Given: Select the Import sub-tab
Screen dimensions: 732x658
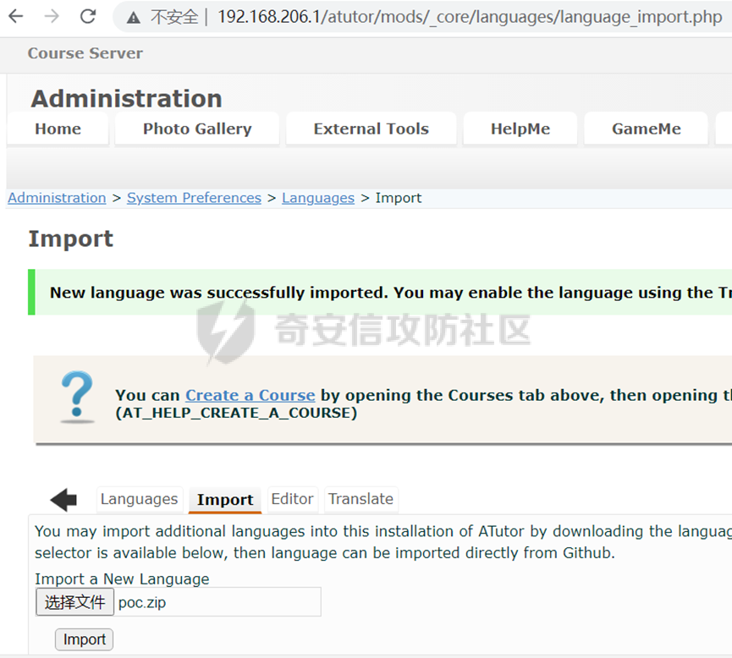Looking at the screenshot, I should 225,500.
